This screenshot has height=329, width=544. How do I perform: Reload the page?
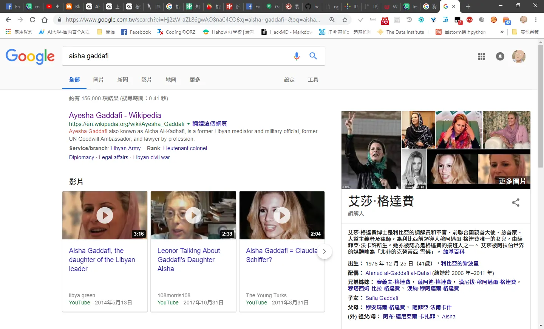click(x=32, y=20)
